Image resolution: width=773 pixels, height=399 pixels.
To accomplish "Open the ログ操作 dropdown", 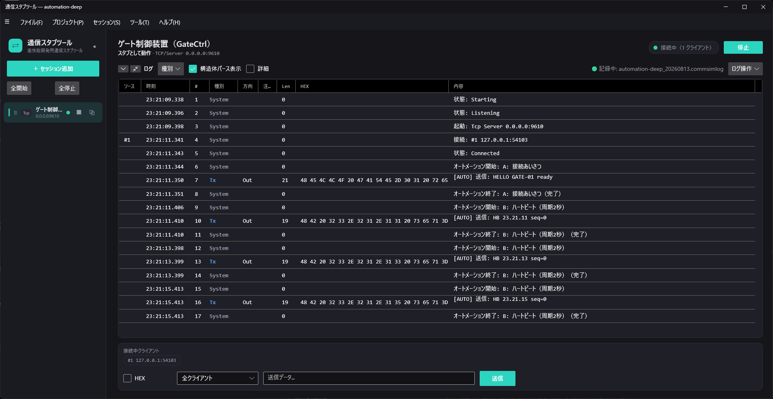I will [745, 69].
